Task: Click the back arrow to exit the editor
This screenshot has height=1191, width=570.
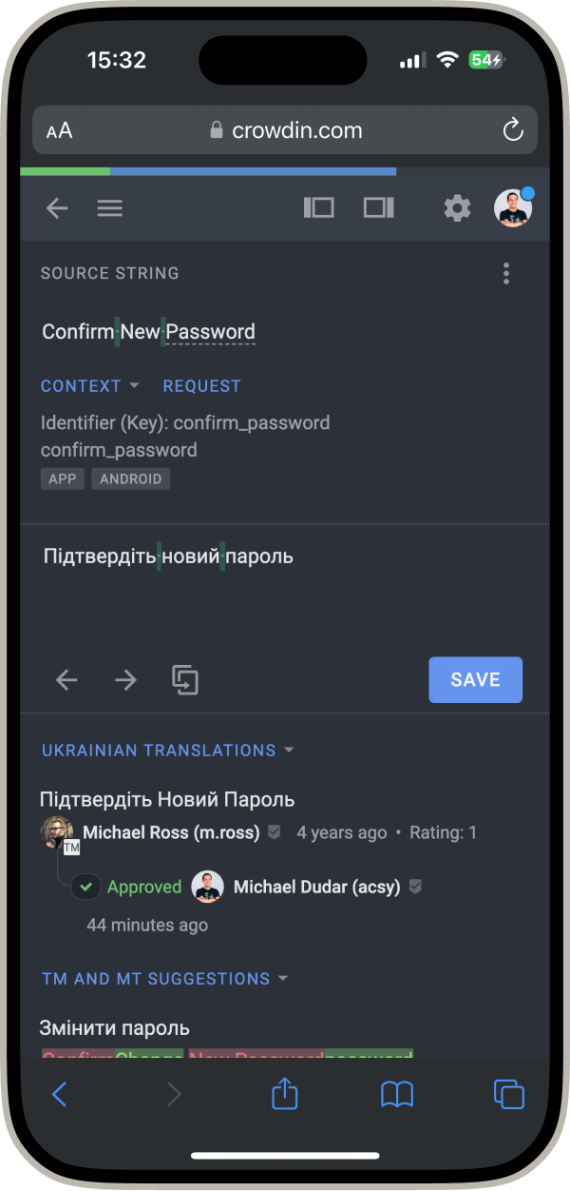Action: click(x=56, y=207)
